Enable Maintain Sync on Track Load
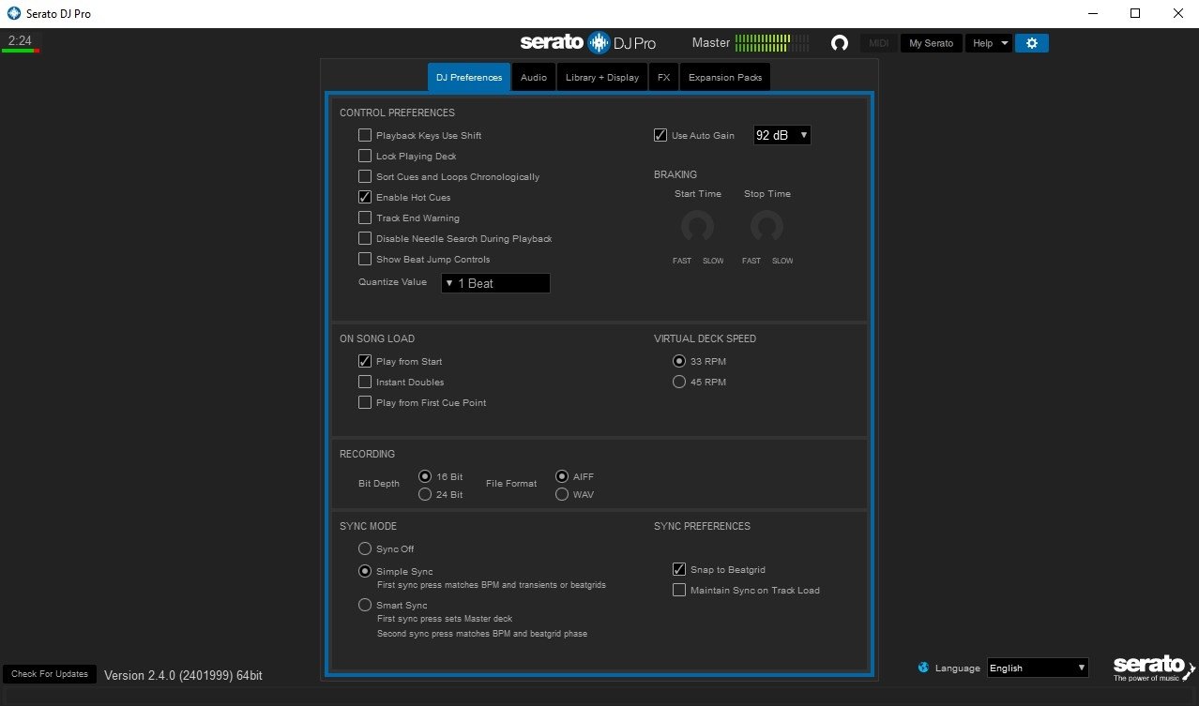 coord(679,590)
